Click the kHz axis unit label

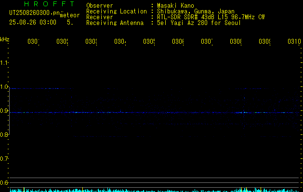coord(5,39)
